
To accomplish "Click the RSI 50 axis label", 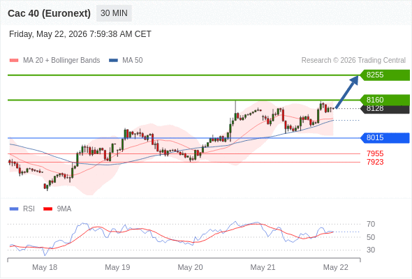I will pyautogui.click(x=371, y=237).
